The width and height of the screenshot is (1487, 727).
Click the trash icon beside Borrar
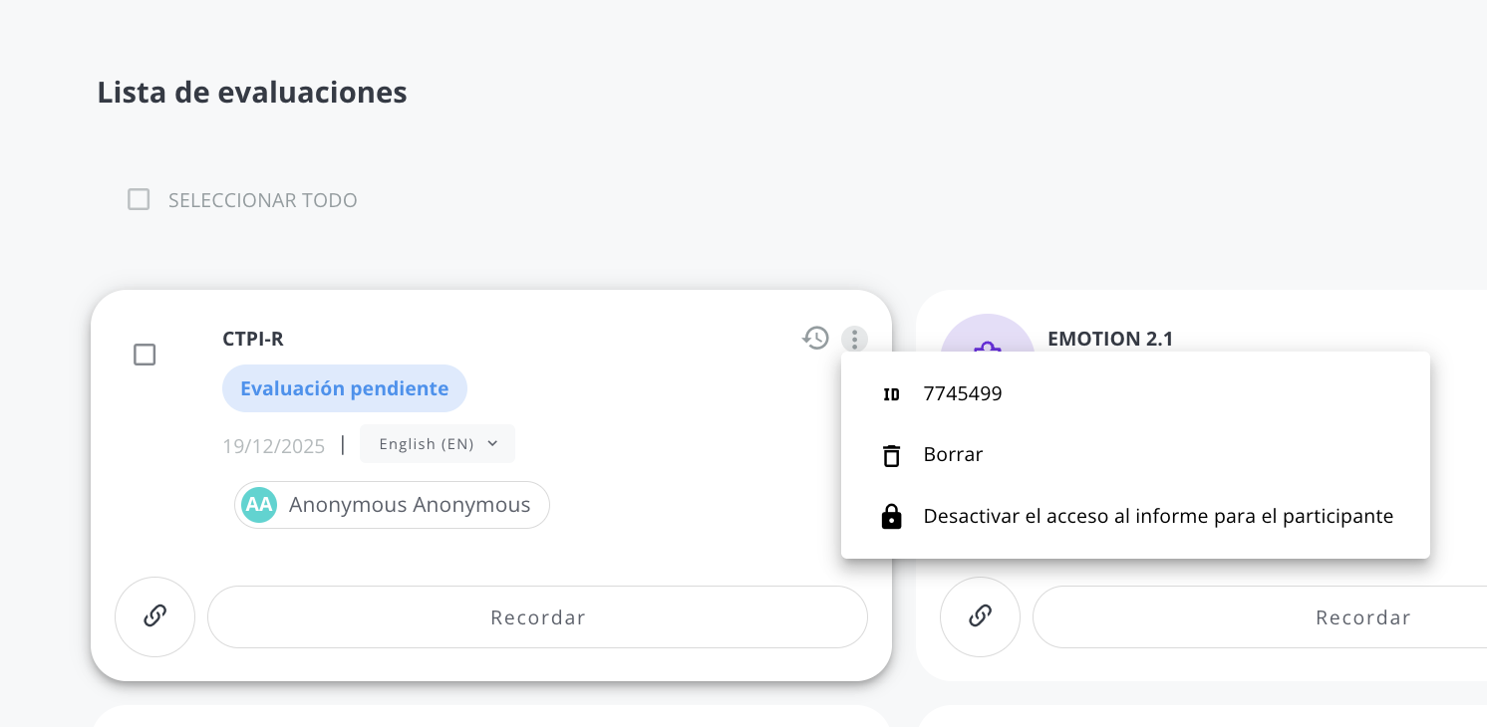point(891,455)
